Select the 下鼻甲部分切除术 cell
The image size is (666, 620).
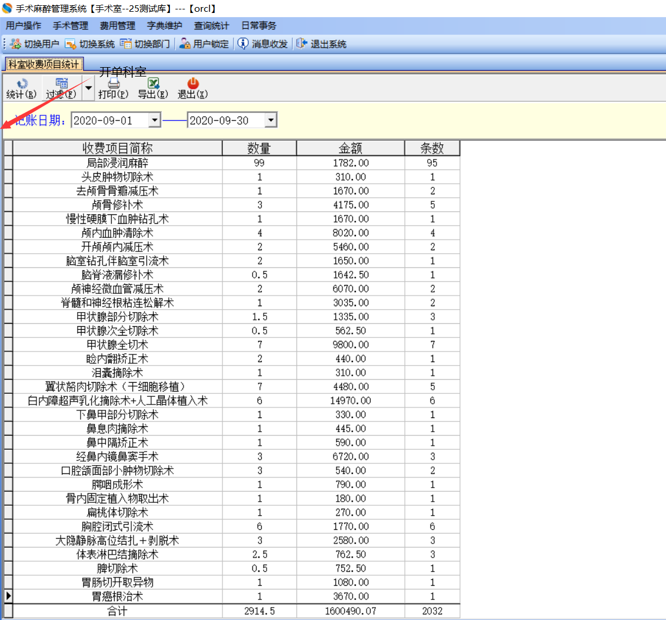click(118, 415)
